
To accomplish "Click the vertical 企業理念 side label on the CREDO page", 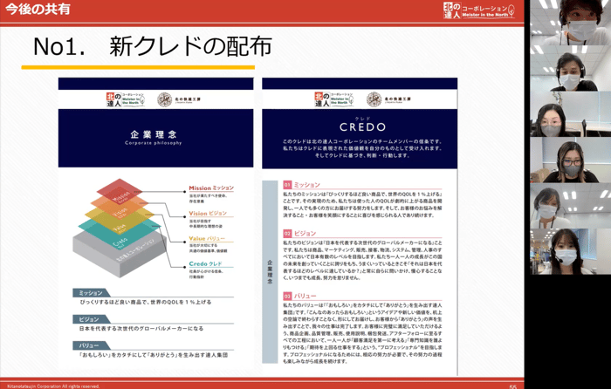I will pos(270,272).
